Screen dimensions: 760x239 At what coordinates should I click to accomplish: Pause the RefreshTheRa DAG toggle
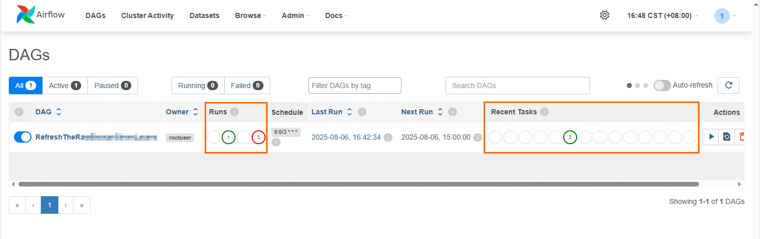[x=23, y=137]
